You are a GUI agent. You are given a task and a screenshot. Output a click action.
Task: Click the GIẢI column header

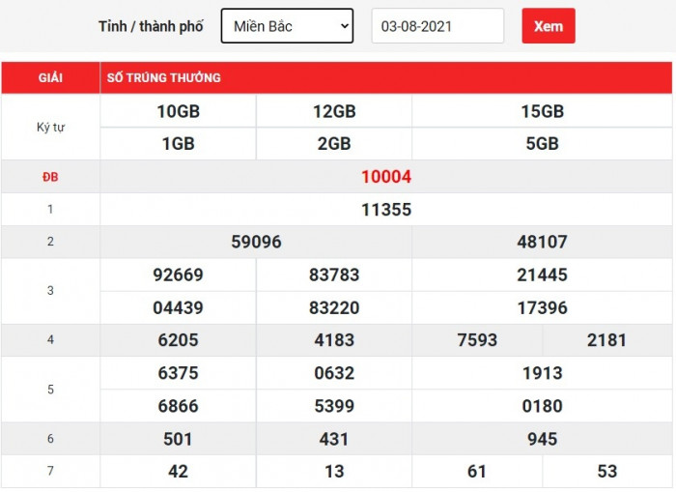pos(50,77)
